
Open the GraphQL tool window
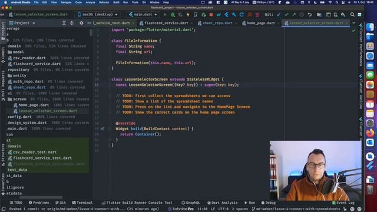click(190, 203)
